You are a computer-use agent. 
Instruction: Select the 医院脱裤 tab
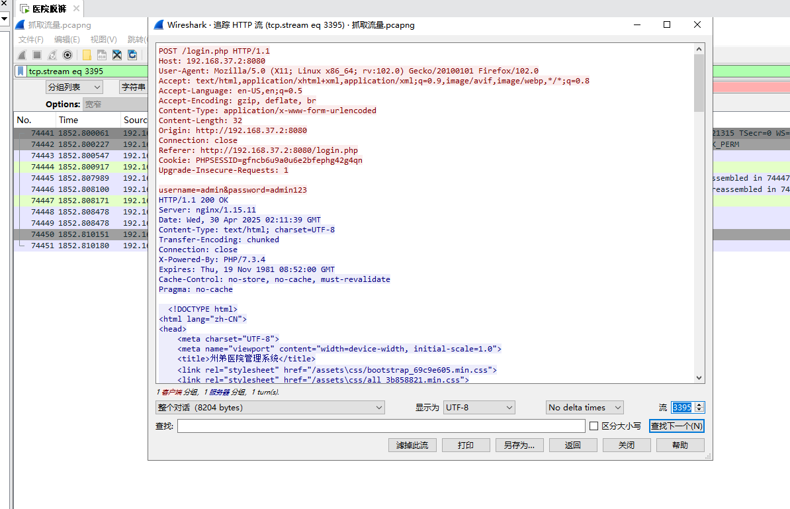pyautogui.click(x=50, y=9)
